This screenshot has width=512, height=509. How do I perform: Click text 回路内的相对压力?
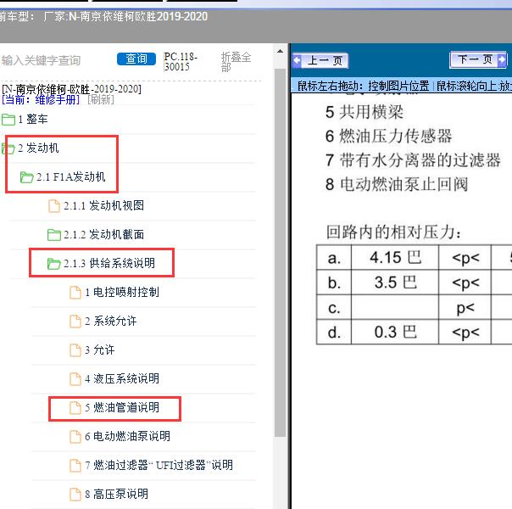click(393, 232)
